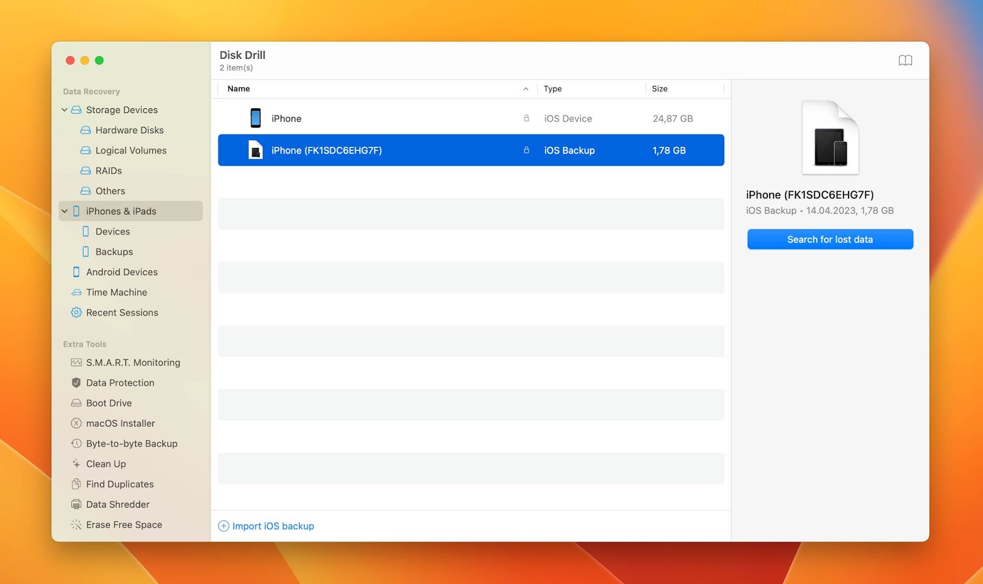Screen dimensions: 983x584
Task: Open Hardware Disks in the sidebar
Action: point(130,130)
